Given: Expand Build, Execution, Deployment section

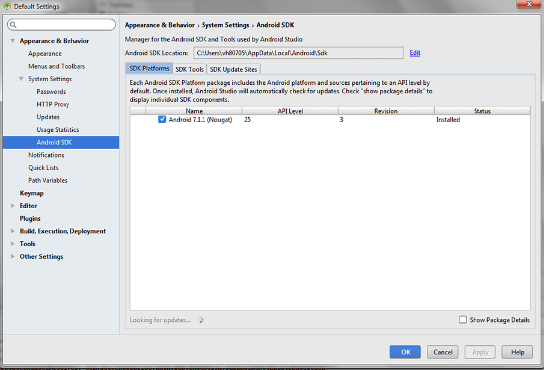Looking at the screenshot, I should click(13, 231).
